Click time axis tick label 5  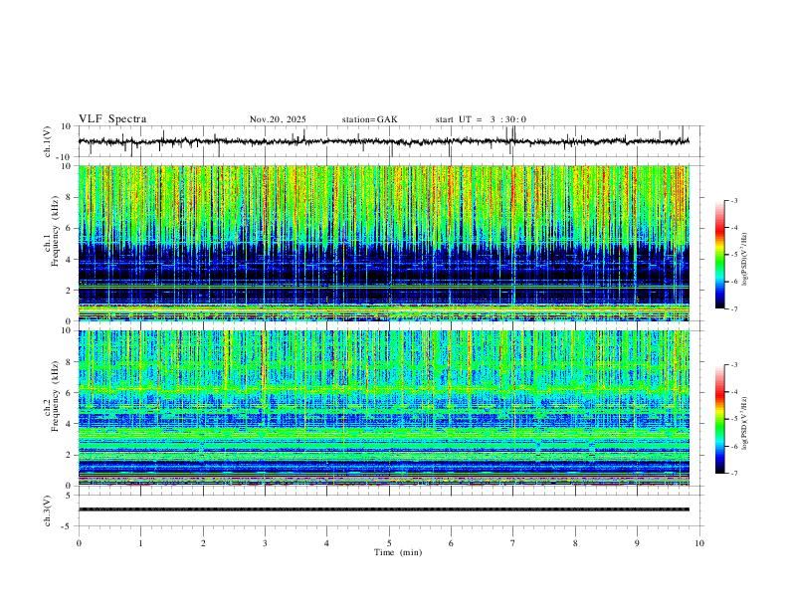tap(389, 543)
